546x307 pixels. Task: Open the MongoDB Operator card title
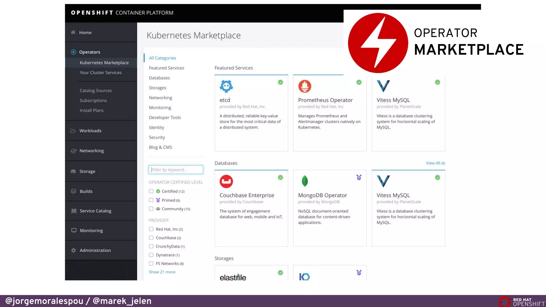click(323, 195)
